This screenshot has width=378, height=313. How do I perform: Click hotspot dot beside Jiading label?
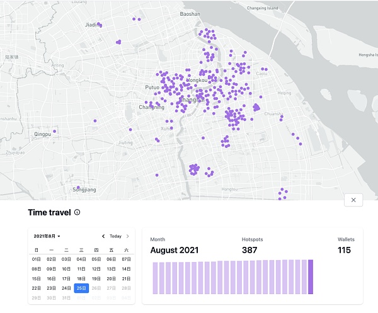click(x=100, y=25)
